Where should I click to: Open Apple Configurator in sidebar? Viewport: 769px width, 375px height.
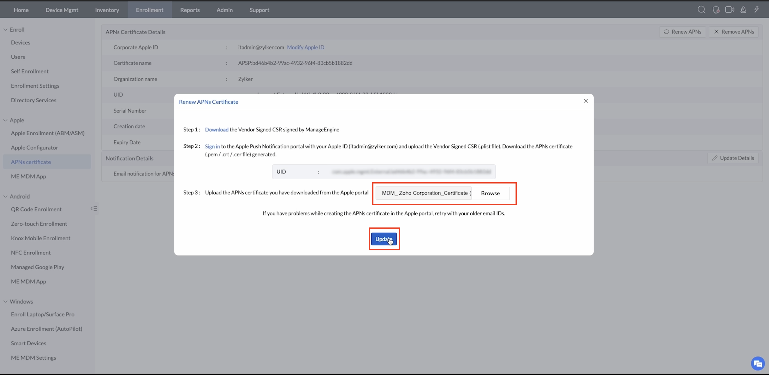pos(35,147)
